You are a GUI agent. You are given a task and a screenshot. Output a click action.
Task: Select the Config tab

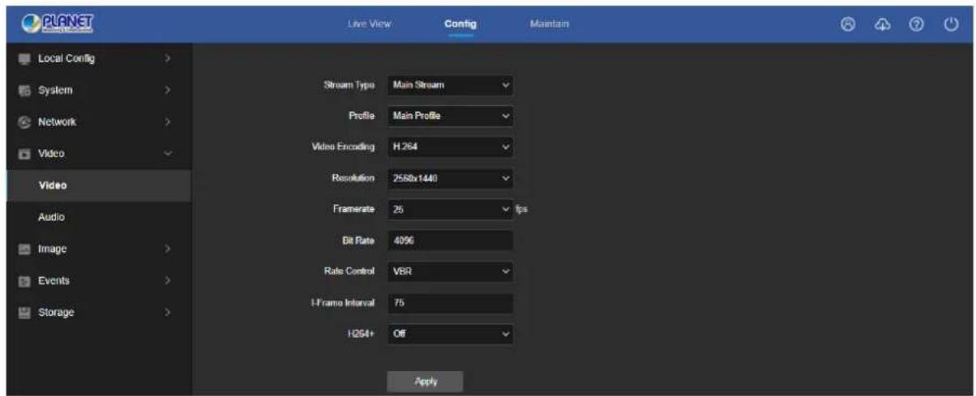(460, 24)
